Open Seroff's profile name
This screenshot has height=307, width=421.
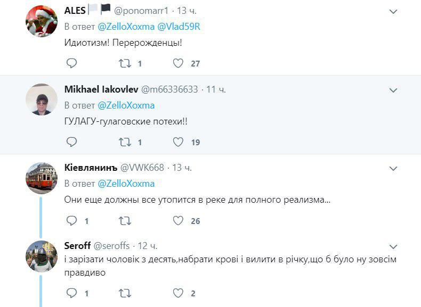click(77, 246)
